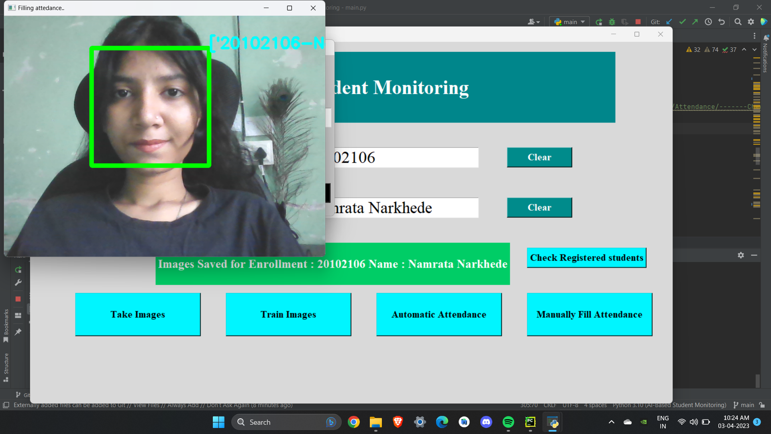Run the main.py script again
Image resolution: width=771 pixels, height=434 pixels.
pos(598,22)
